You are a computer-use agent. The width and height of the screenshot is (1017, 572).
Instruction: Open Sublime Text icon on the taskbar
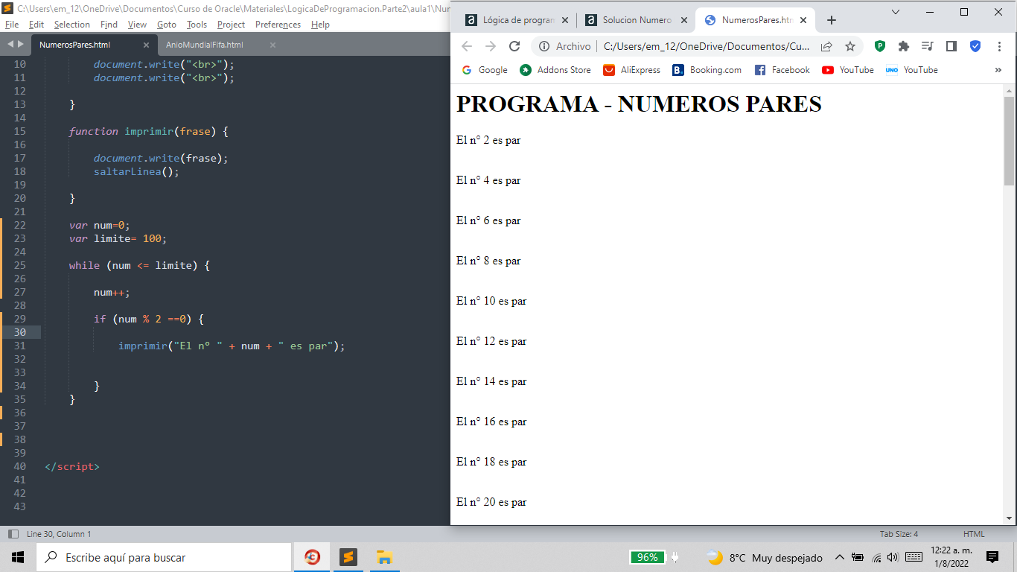348,557
